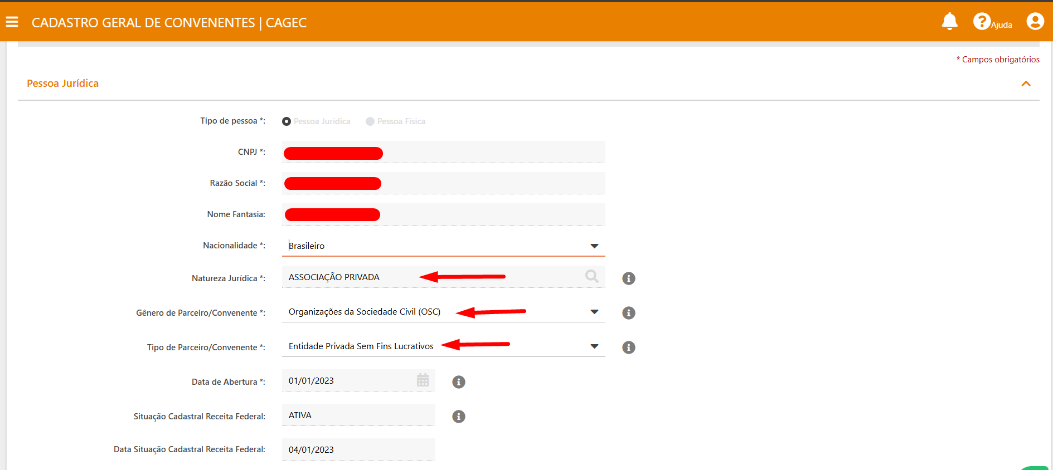
Task: Open the Data de Abertura calendar picker
Action: [x=423, y=380]
